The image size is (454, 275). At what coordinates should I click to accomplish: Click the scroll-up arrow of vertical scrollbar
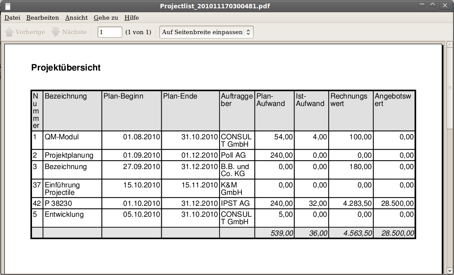coord(450,45)
